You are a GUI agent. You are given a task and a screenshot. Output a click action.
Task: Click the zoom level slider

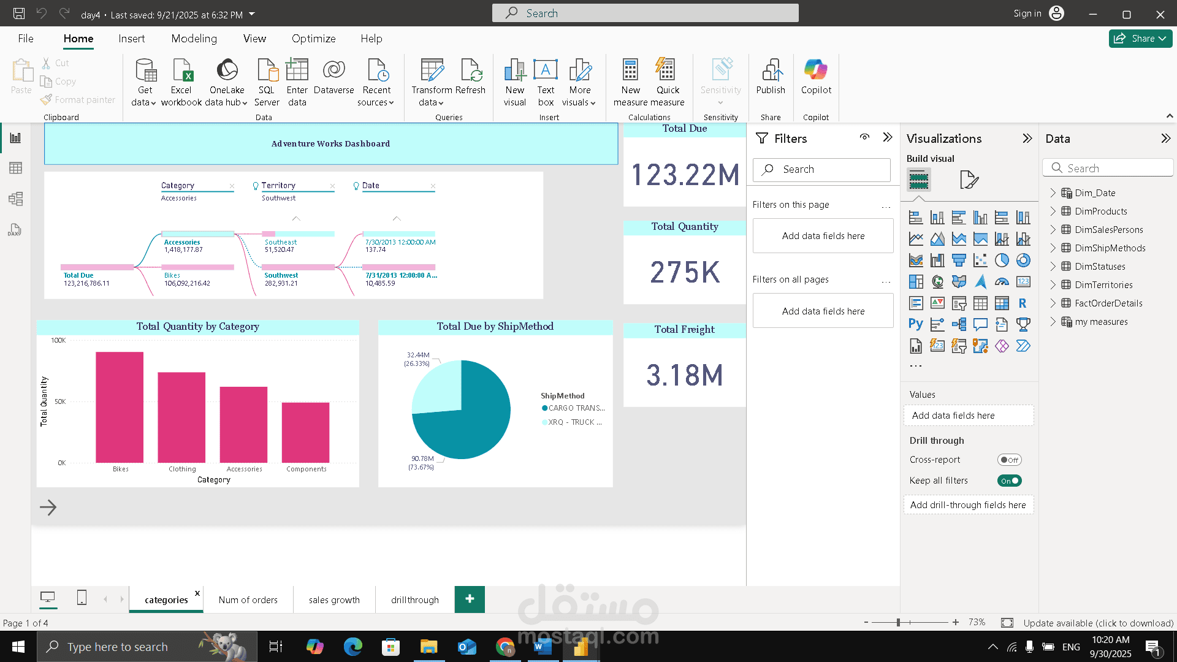pyautogui.click(x=898, y=623)
